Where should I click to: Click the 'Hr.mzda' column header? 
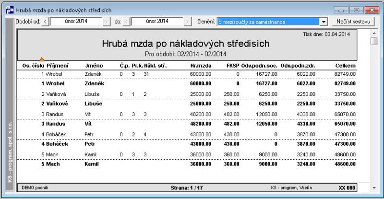point(201,66)
